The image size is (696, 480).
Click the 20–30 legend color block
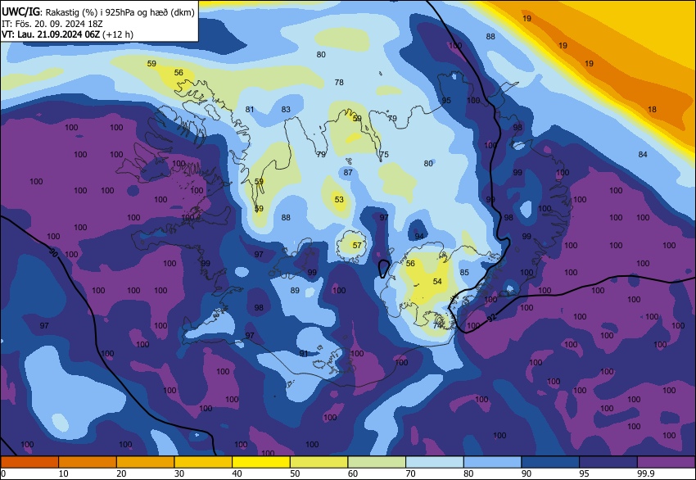pyautogui.click(x=145, y=462)
